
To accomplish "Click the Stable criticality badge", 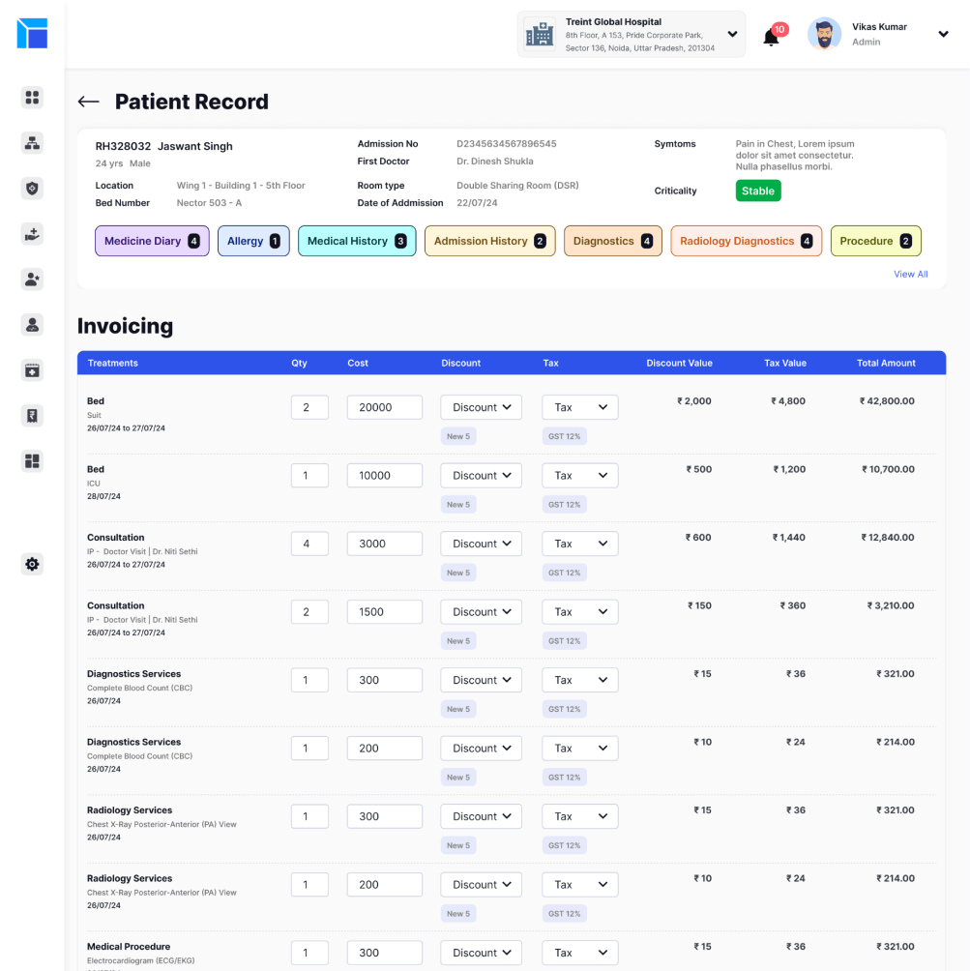I will [x=757, y=191].
